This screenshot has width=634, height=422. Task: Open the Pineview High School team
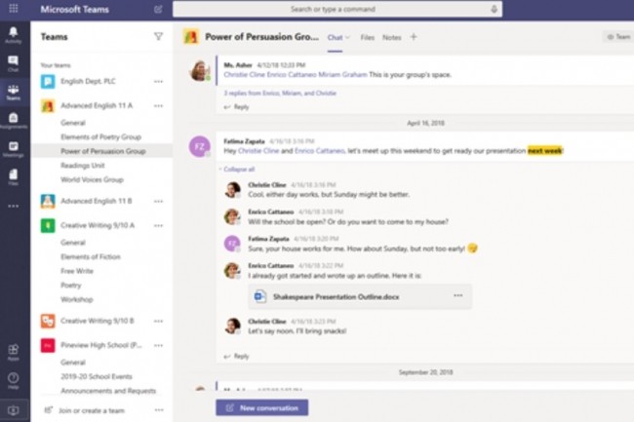coord(101,345)
